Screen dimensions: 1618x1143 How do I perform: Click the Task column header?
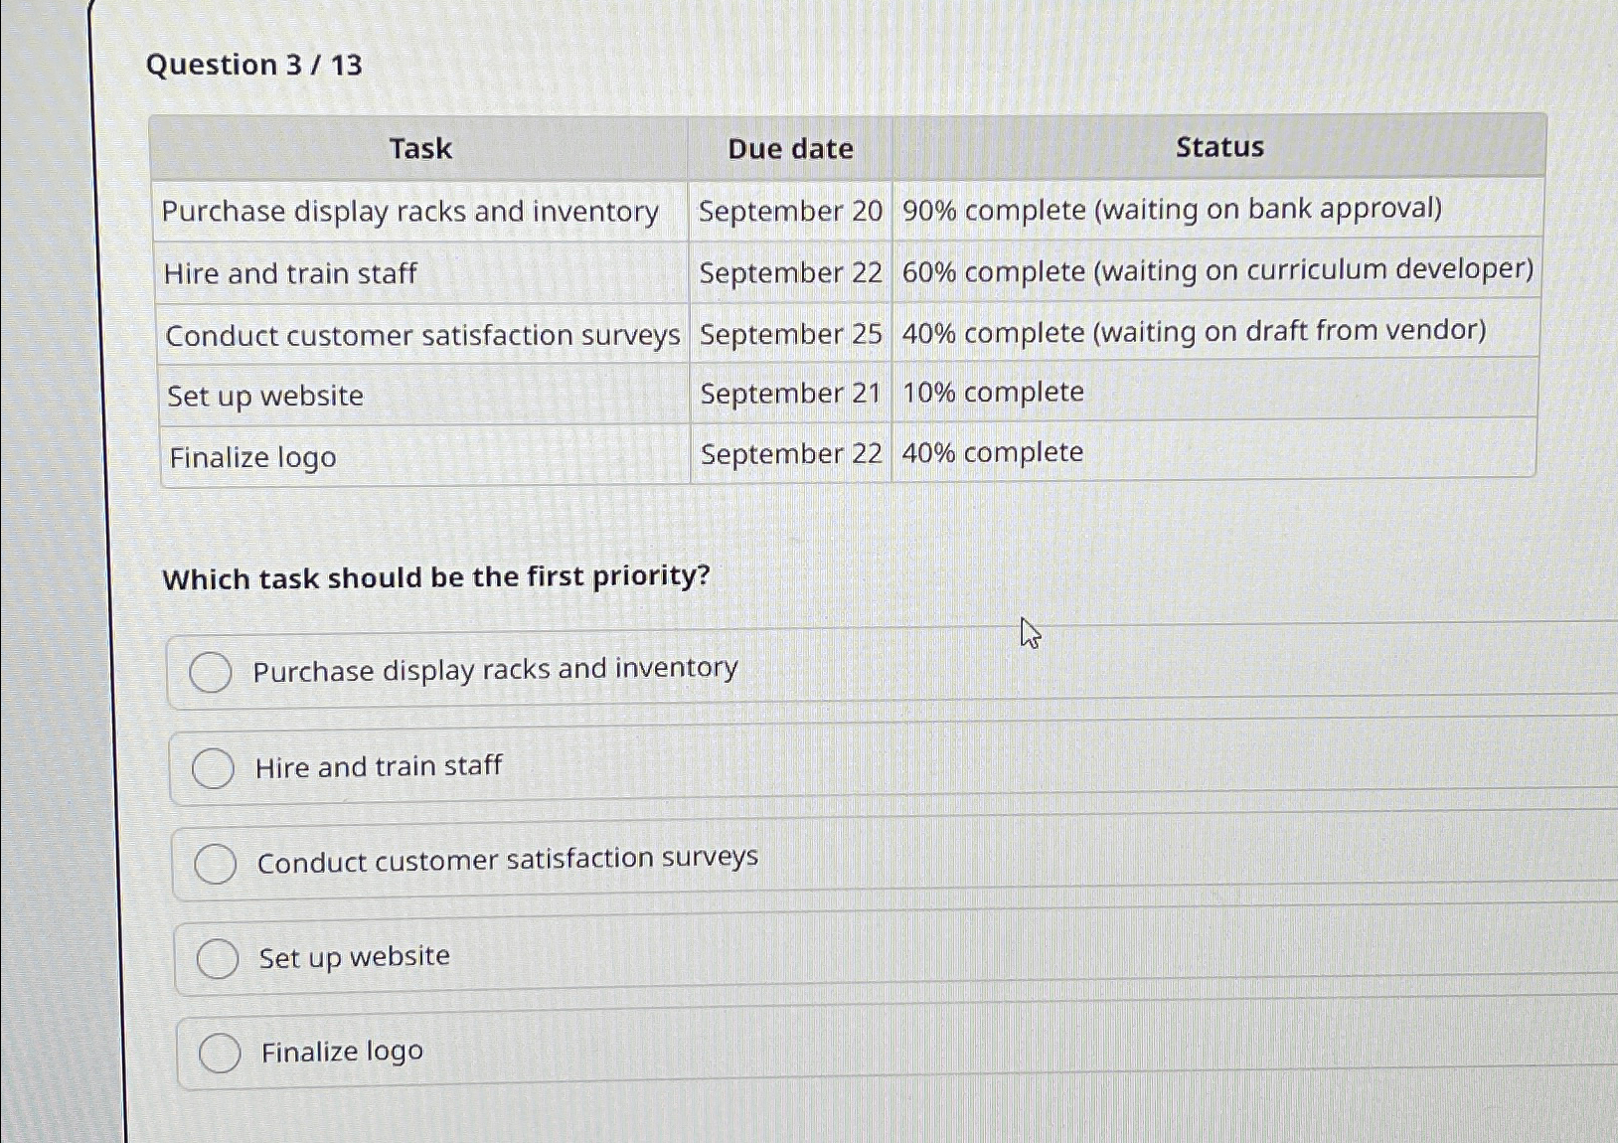pos(420,148)
